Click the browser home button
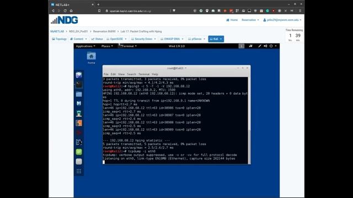The image size is (353, 198). tap(71, 10)
